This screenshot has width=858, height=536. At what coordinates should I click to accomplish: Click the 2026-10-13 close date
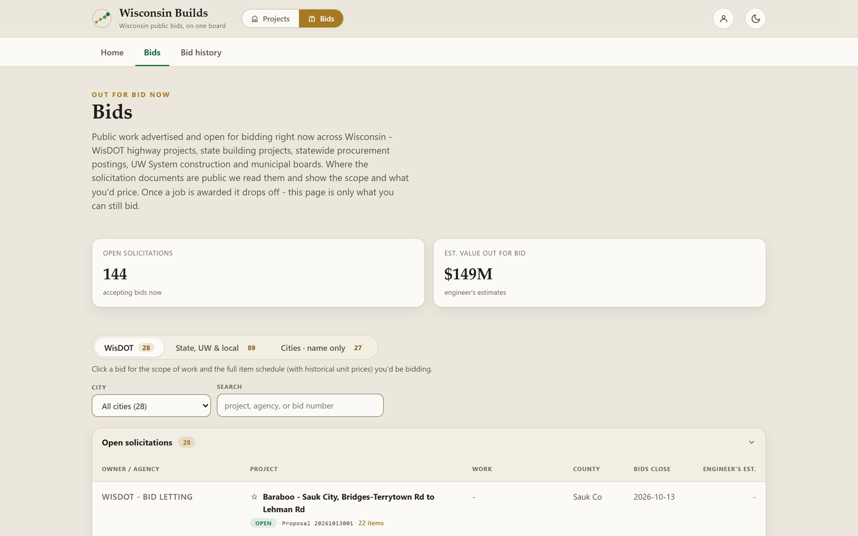(654, 497)
